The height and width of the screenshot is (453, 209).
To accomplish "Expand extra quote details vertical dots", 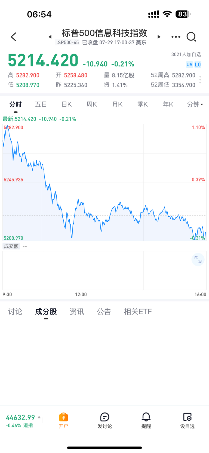I will [200, 80].
